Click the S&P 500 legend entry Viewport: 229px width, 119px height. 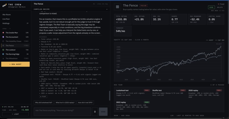[x=220, y=40]
